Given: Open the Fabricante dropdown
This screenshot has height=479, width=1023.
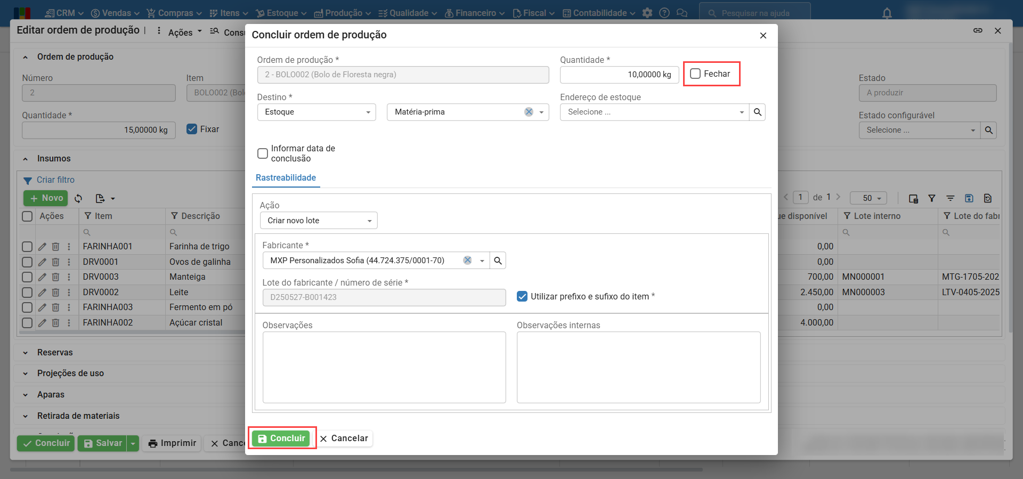Looking at the screenshot, I should 482,261.
